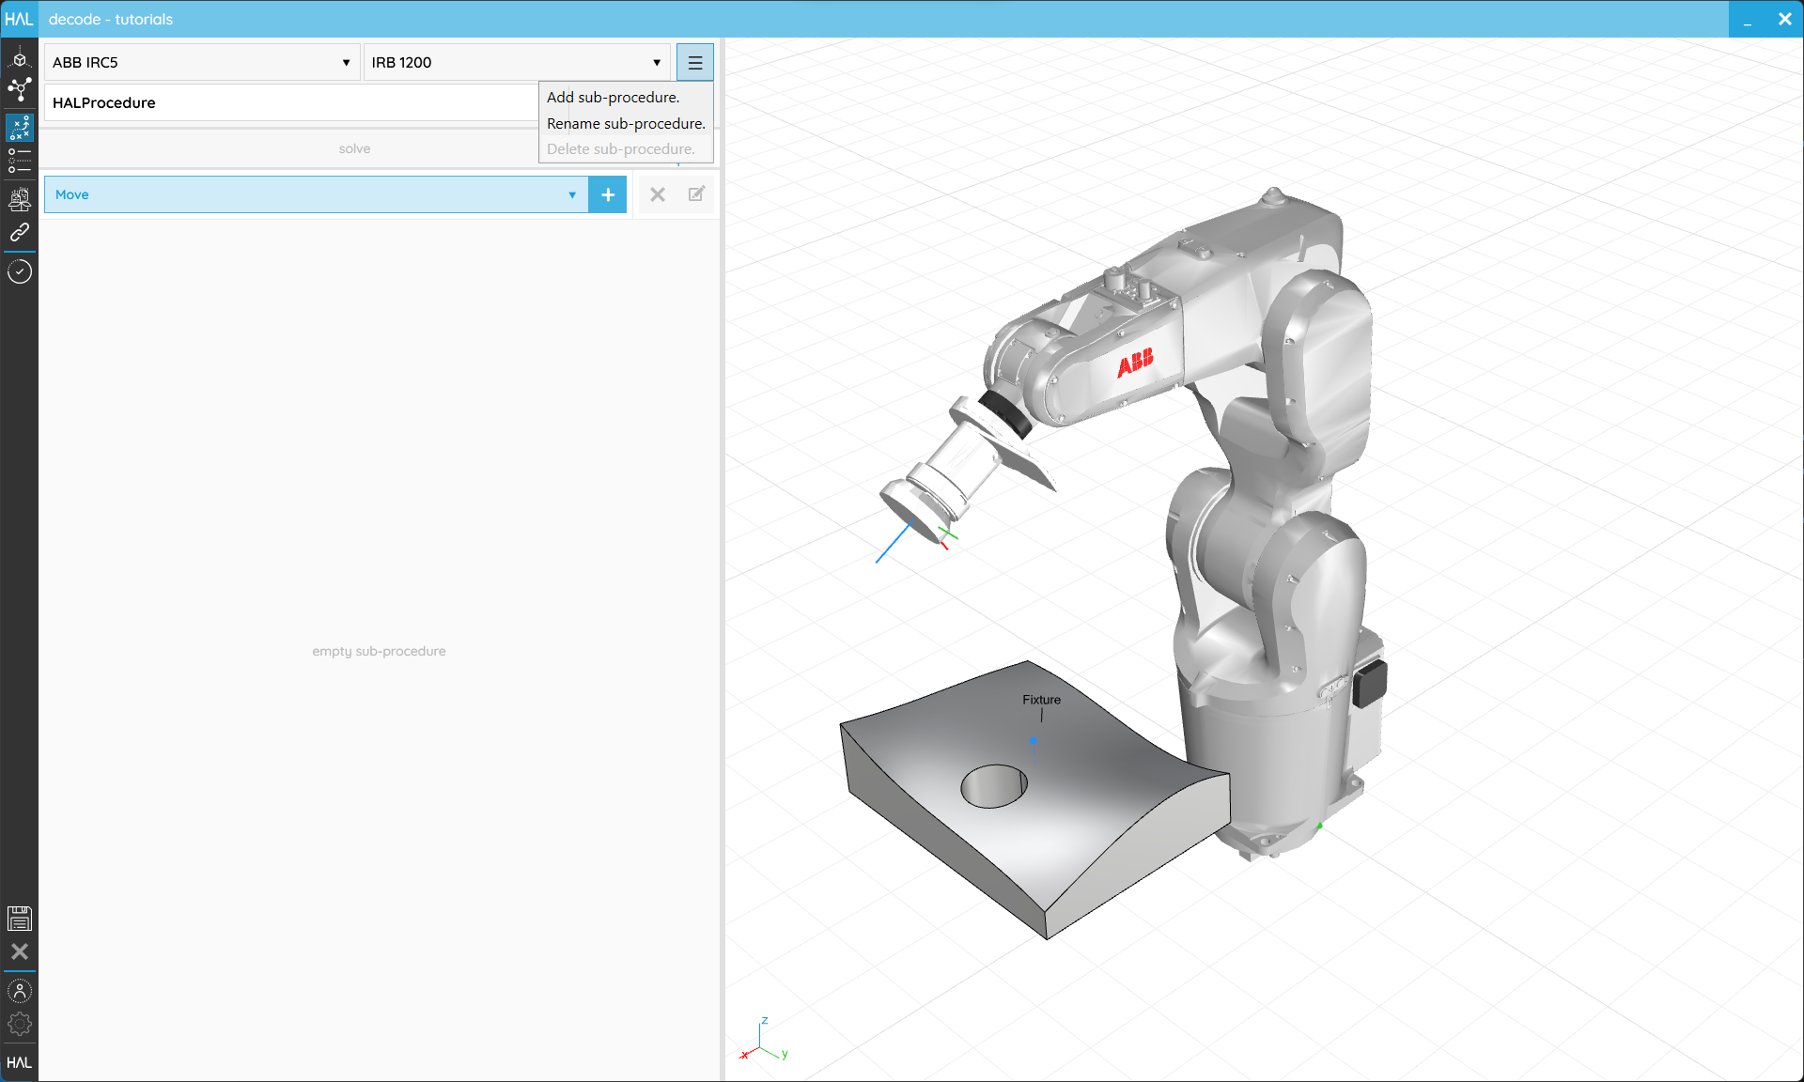Viewport: 1804px width, 1082px height.
Task: Click the chain link icon in sidebar
Action: (19, 232)
